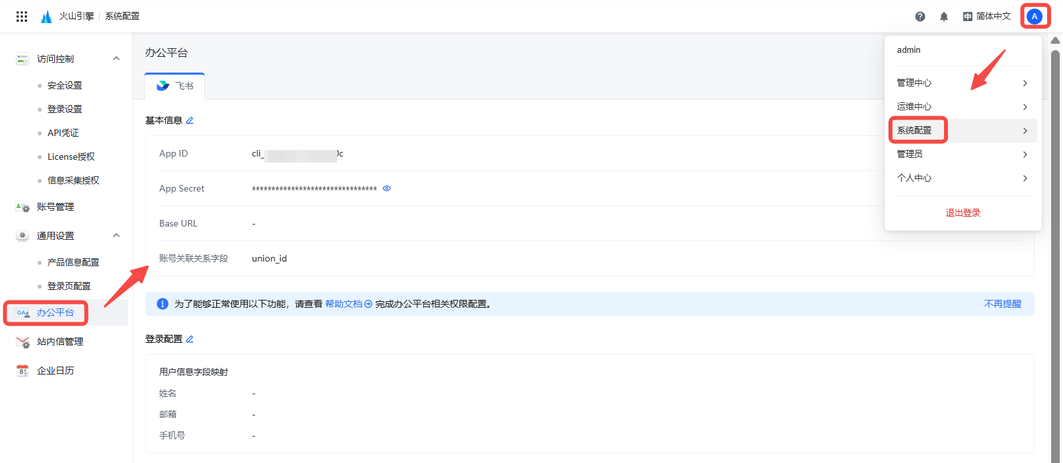This screenshot has height=463, width=1063.
Task: Select the 飞书 tab
Action: [175, 86]
